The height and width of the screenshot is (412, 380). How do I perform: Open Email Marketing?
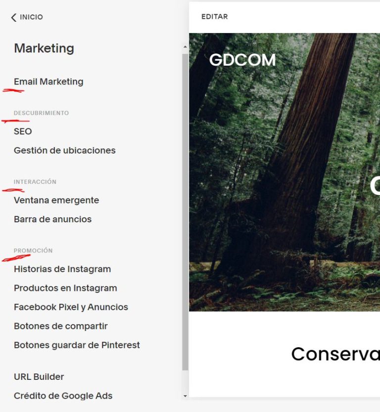(48, 82)
